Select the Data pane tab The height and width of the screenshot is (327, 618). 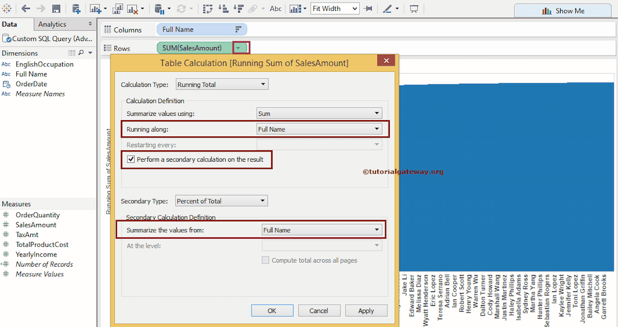[9, 24]
